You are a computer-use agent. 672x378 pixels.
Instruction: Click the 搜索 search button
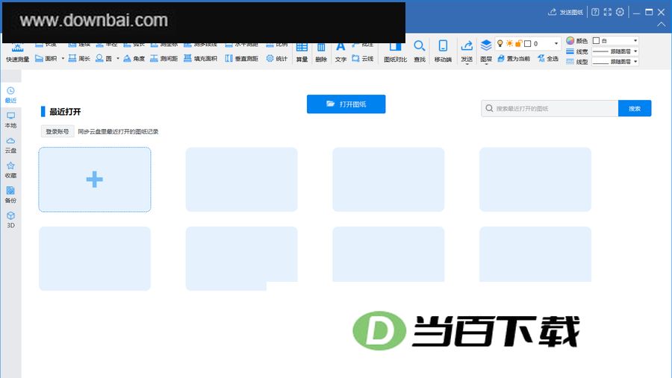point(635,108)
